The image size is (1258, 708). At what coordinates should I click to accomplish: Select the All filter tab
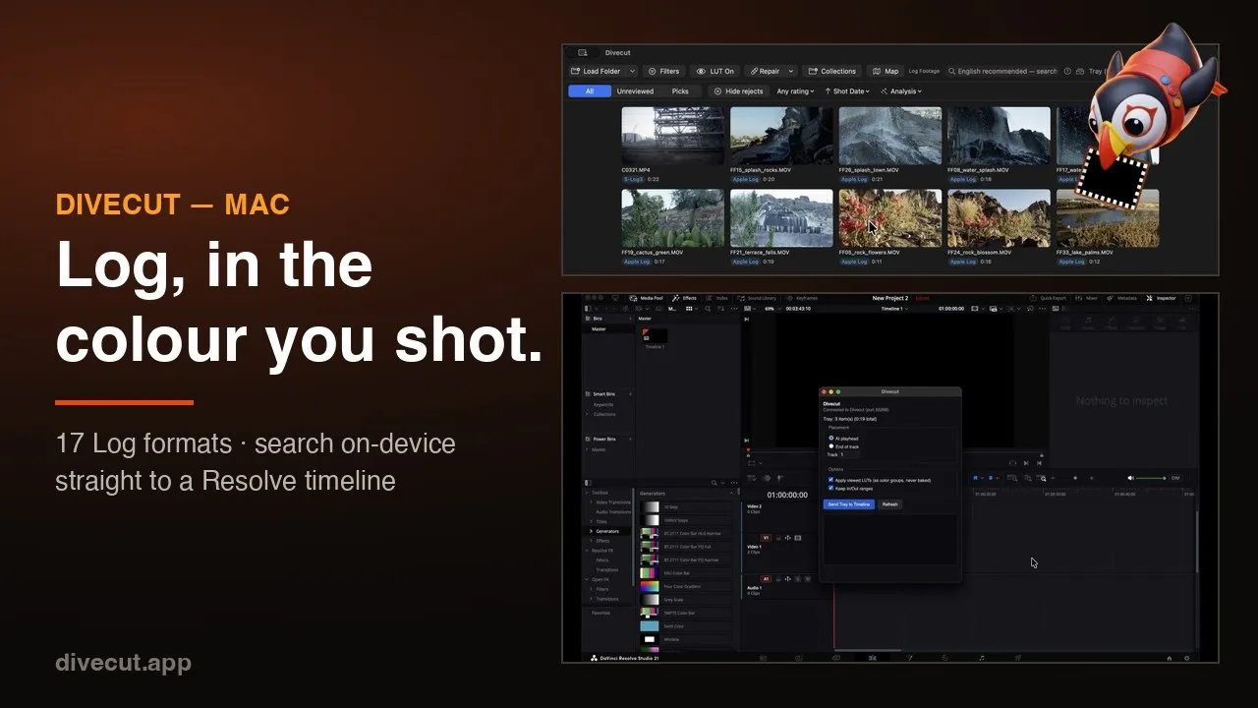click(590, 91)
